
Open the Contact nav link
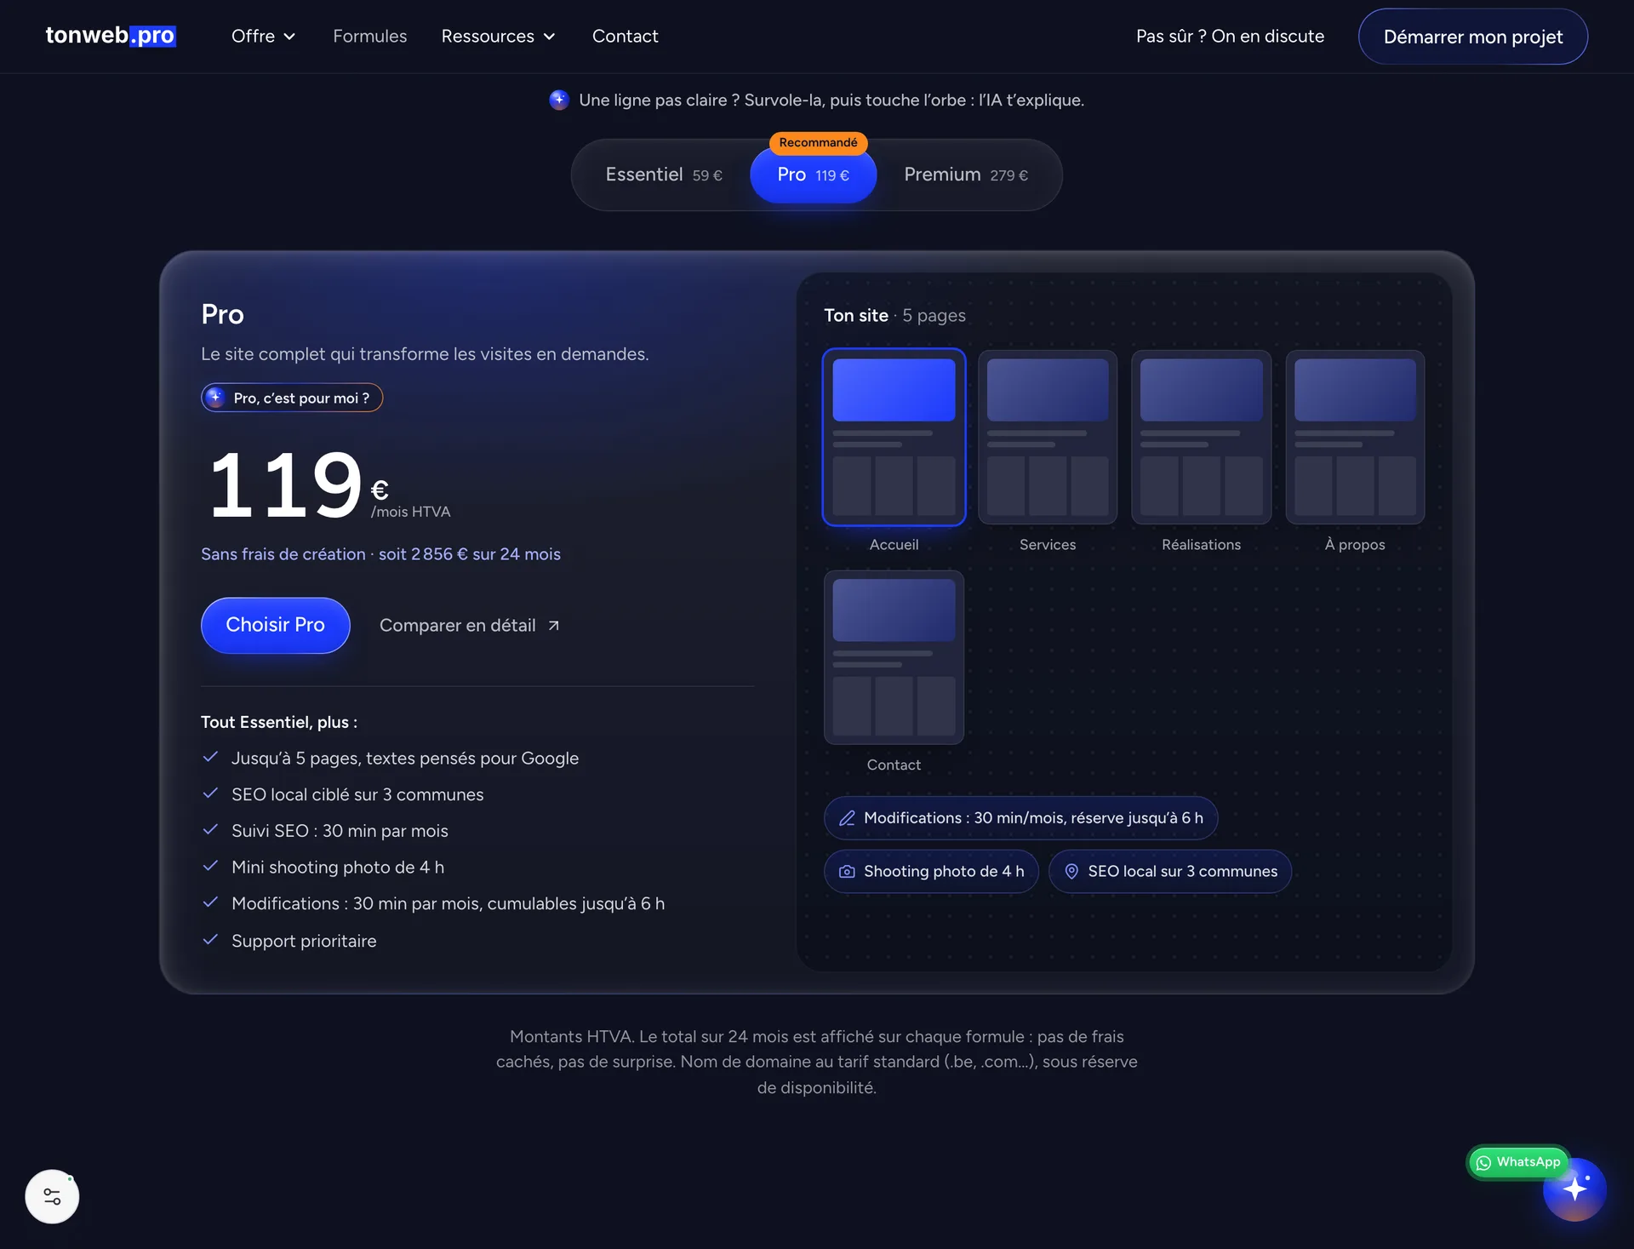click(x=625, y=36)
